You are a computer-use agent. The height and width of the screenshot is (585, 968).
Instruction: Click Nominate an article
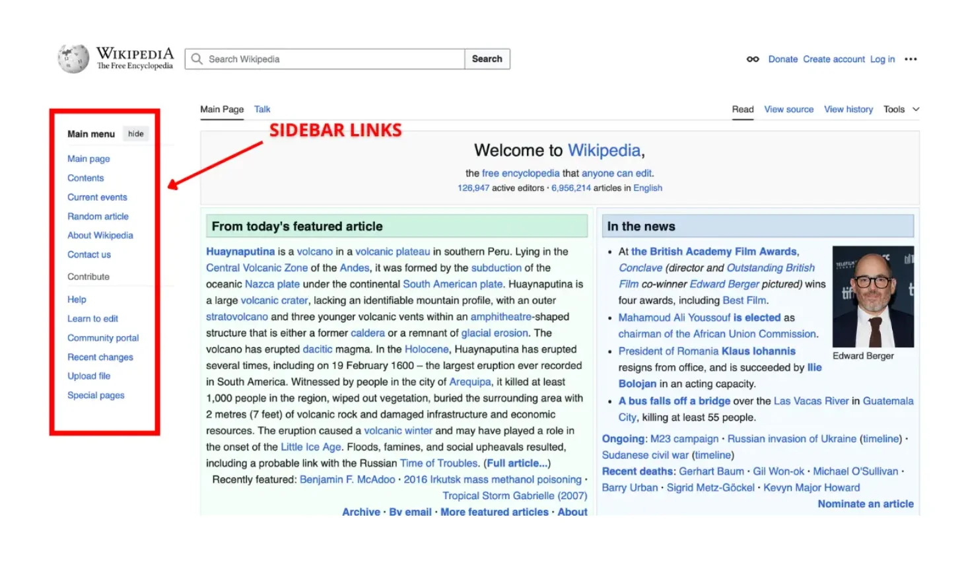coord(865,503)
